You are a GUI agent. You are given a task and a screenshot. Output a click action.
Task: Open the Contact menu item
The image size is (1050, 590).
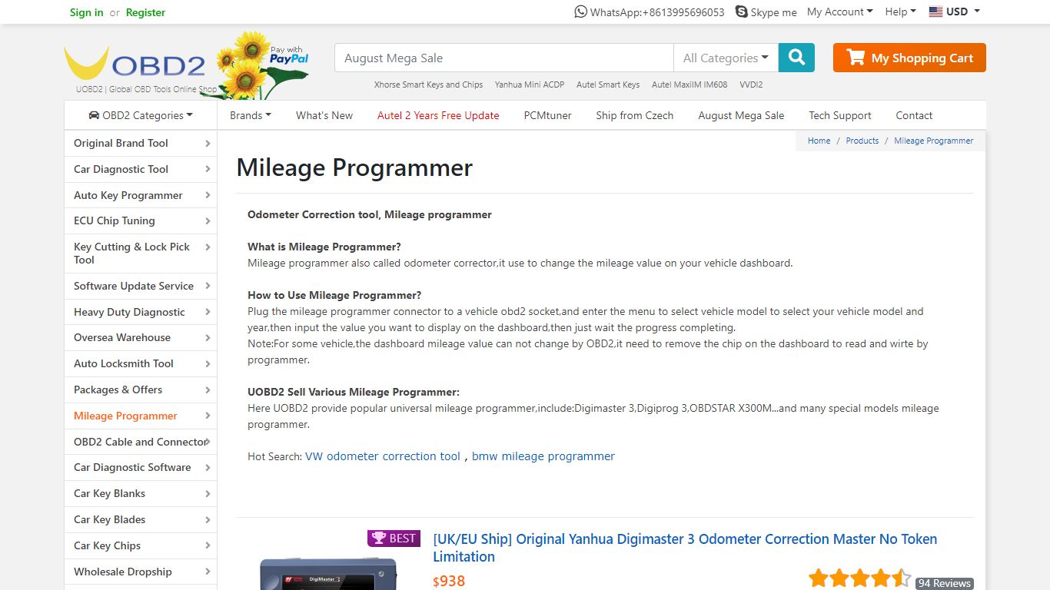pyautogui.click(x=914, y=115)
